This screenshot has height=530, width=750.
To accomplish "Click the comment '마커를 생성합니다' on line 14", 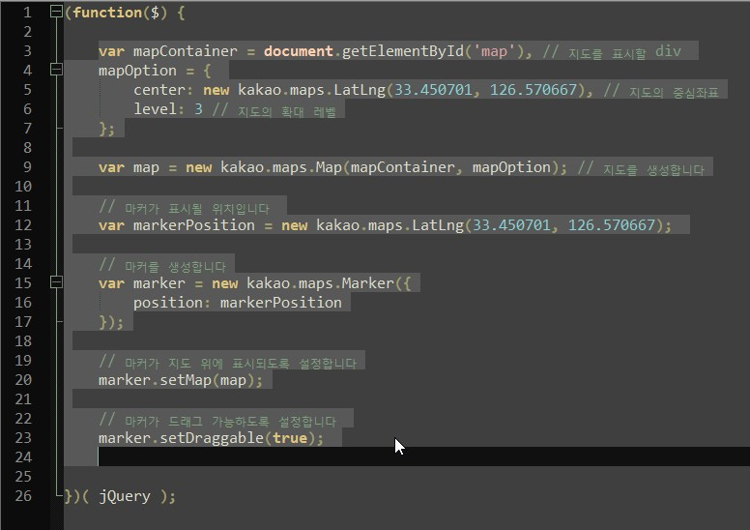I will click(175, 266).
